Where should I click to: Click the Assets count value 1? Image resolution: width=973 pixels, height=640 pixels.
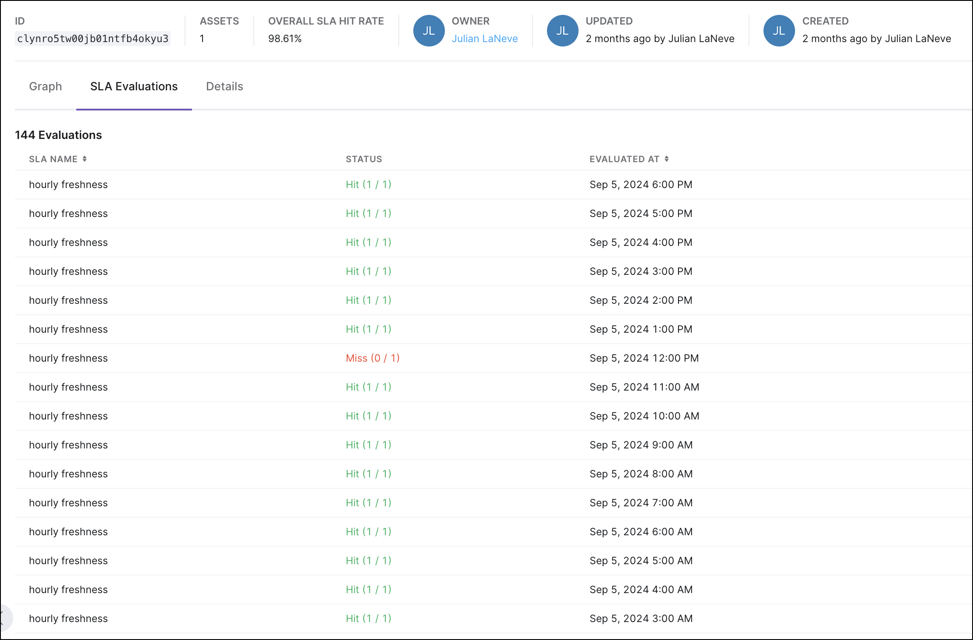(202, 39)
